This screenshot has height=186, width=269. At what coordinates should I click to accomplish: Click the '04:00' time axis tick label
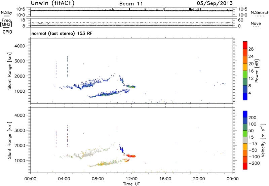[x=64, y=179]
